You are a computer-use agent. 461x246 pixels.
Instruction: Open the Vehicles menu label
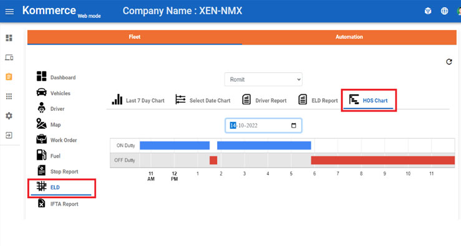pos(61,93)
